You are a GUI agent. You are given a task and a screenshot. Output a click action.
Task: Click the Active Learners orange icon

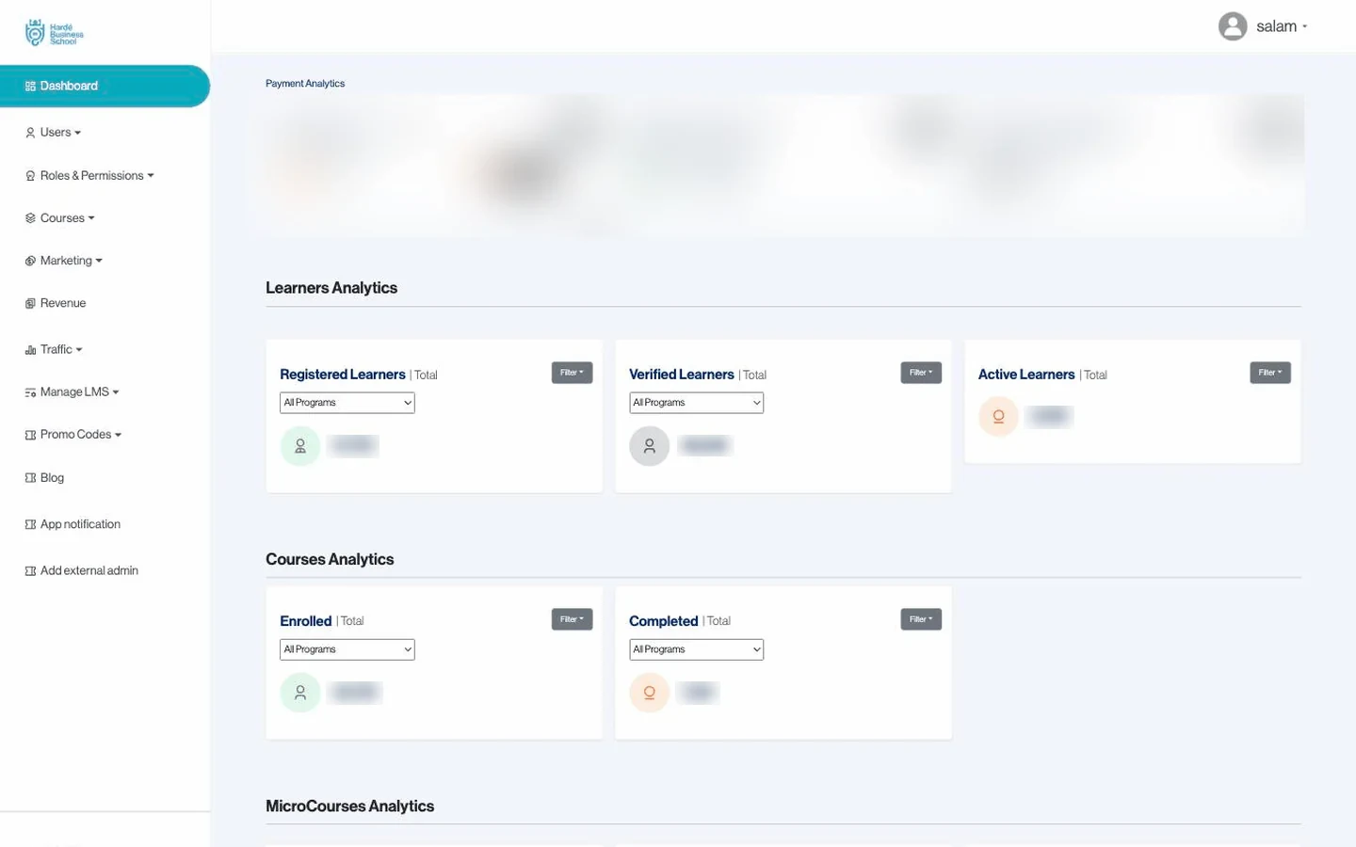998,417
